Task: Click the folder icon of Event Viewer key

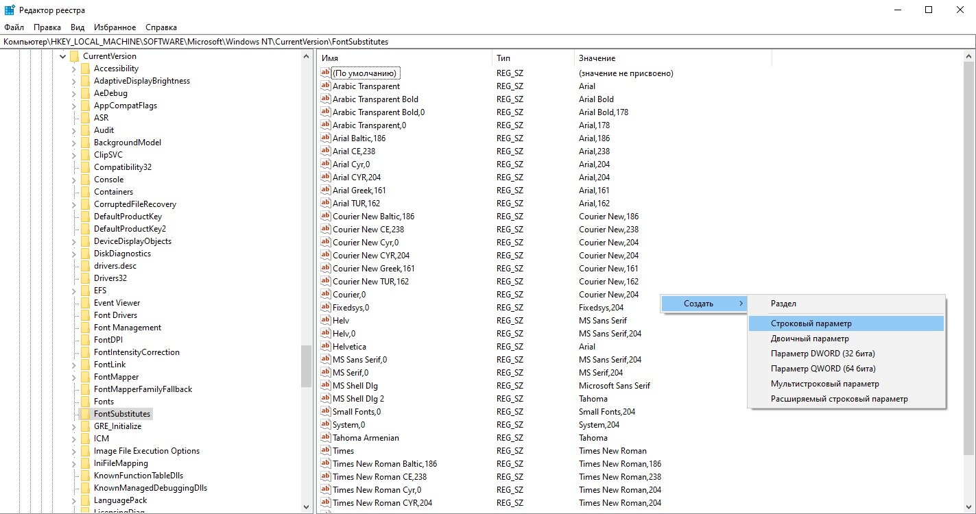Action: (x=85, y=303)
